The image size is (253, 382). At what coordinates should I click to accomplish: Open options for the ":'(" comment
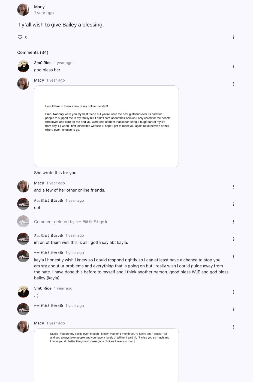pyautogui.click(x=233, y=292)
